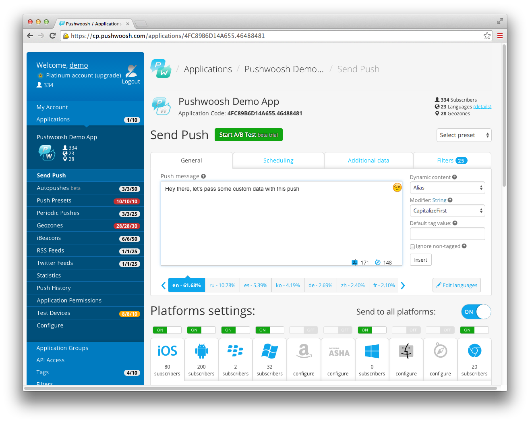Toggle the Windows 8 platform switch

click(x=372, y=330)
